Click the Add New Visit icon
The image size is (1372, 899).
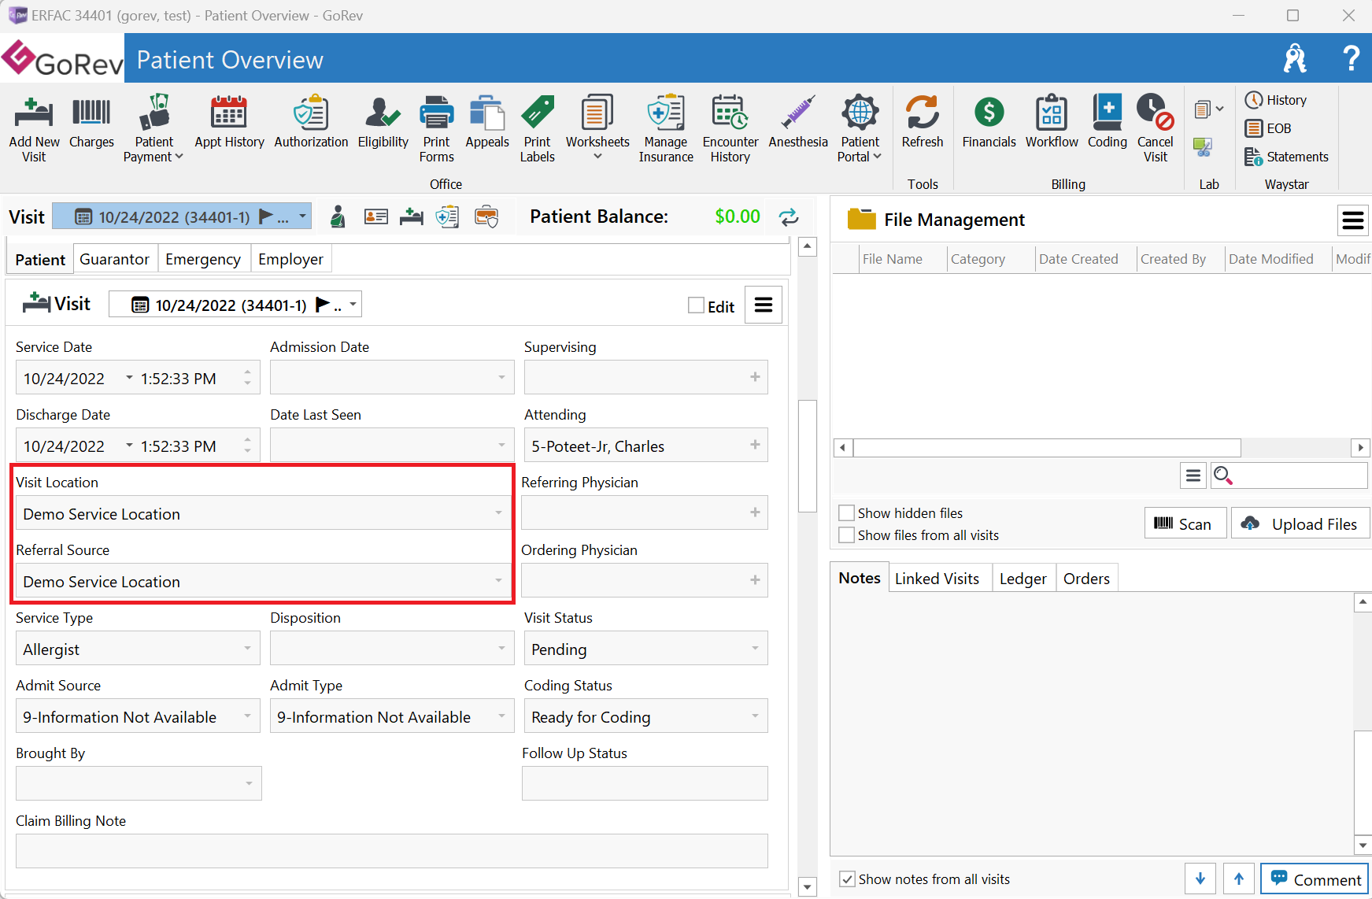[x=34, y=128]
